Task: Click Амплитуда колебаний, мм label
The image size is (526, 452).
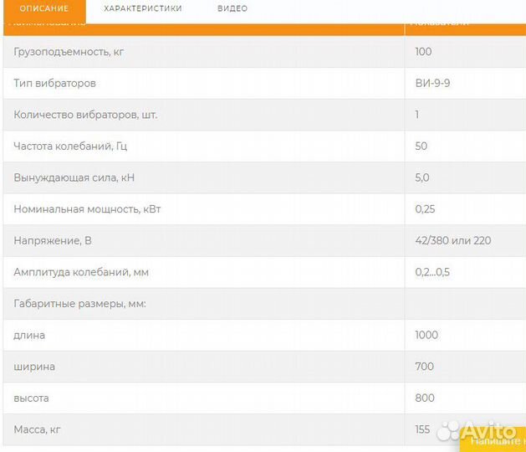Action: click(81, 272)
